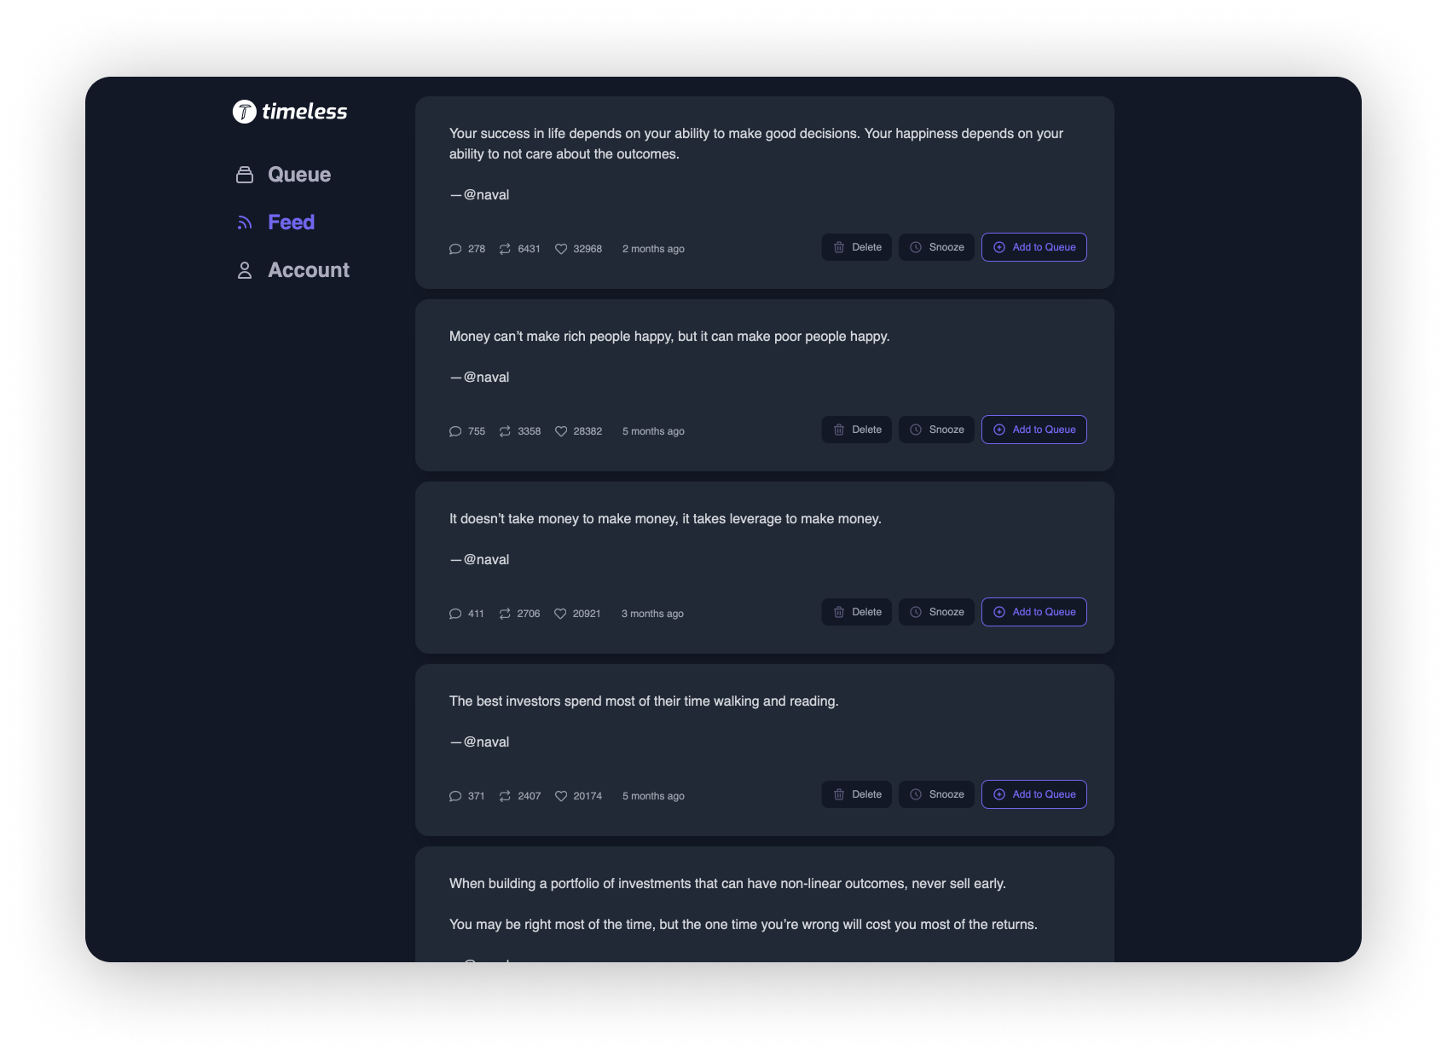Click the heart icon showing 28382 likes
This screenshot has width=1447, height=1056.
coord(561,431)
